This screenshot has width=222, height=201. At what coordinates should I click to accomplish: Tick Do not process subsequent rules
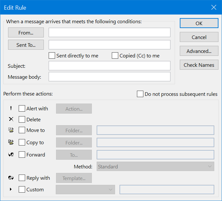click(140, 94)
